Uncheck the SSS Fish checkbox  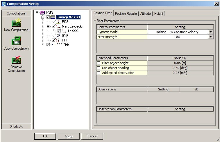click(x=48, y=45)
